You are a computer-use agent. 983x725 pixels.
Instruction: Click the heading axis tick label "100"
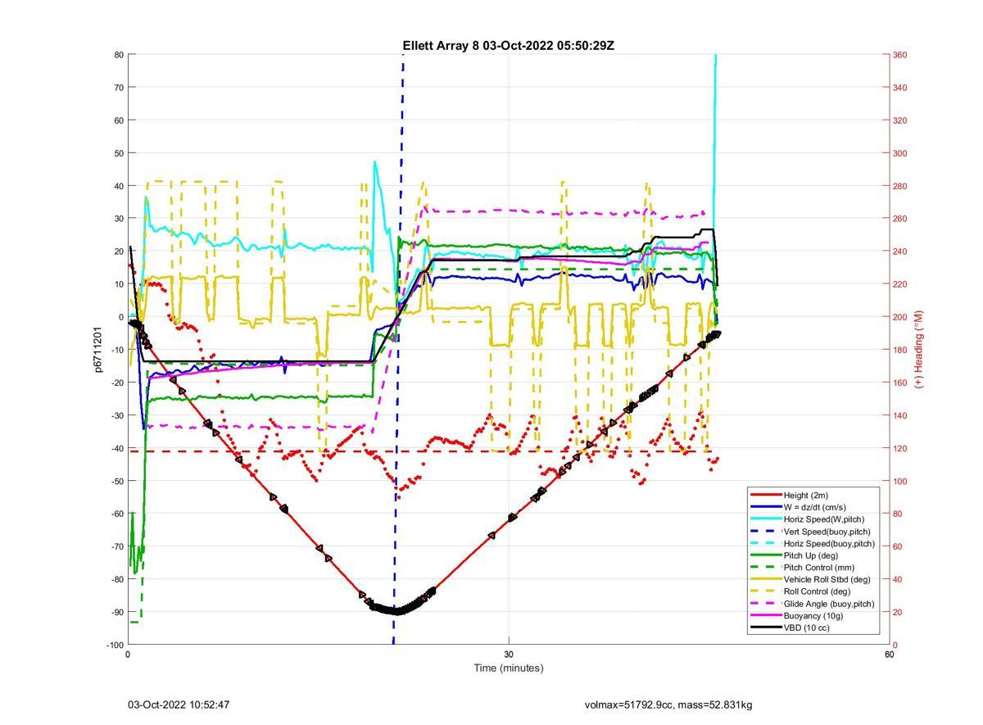(x=899, y=481)
